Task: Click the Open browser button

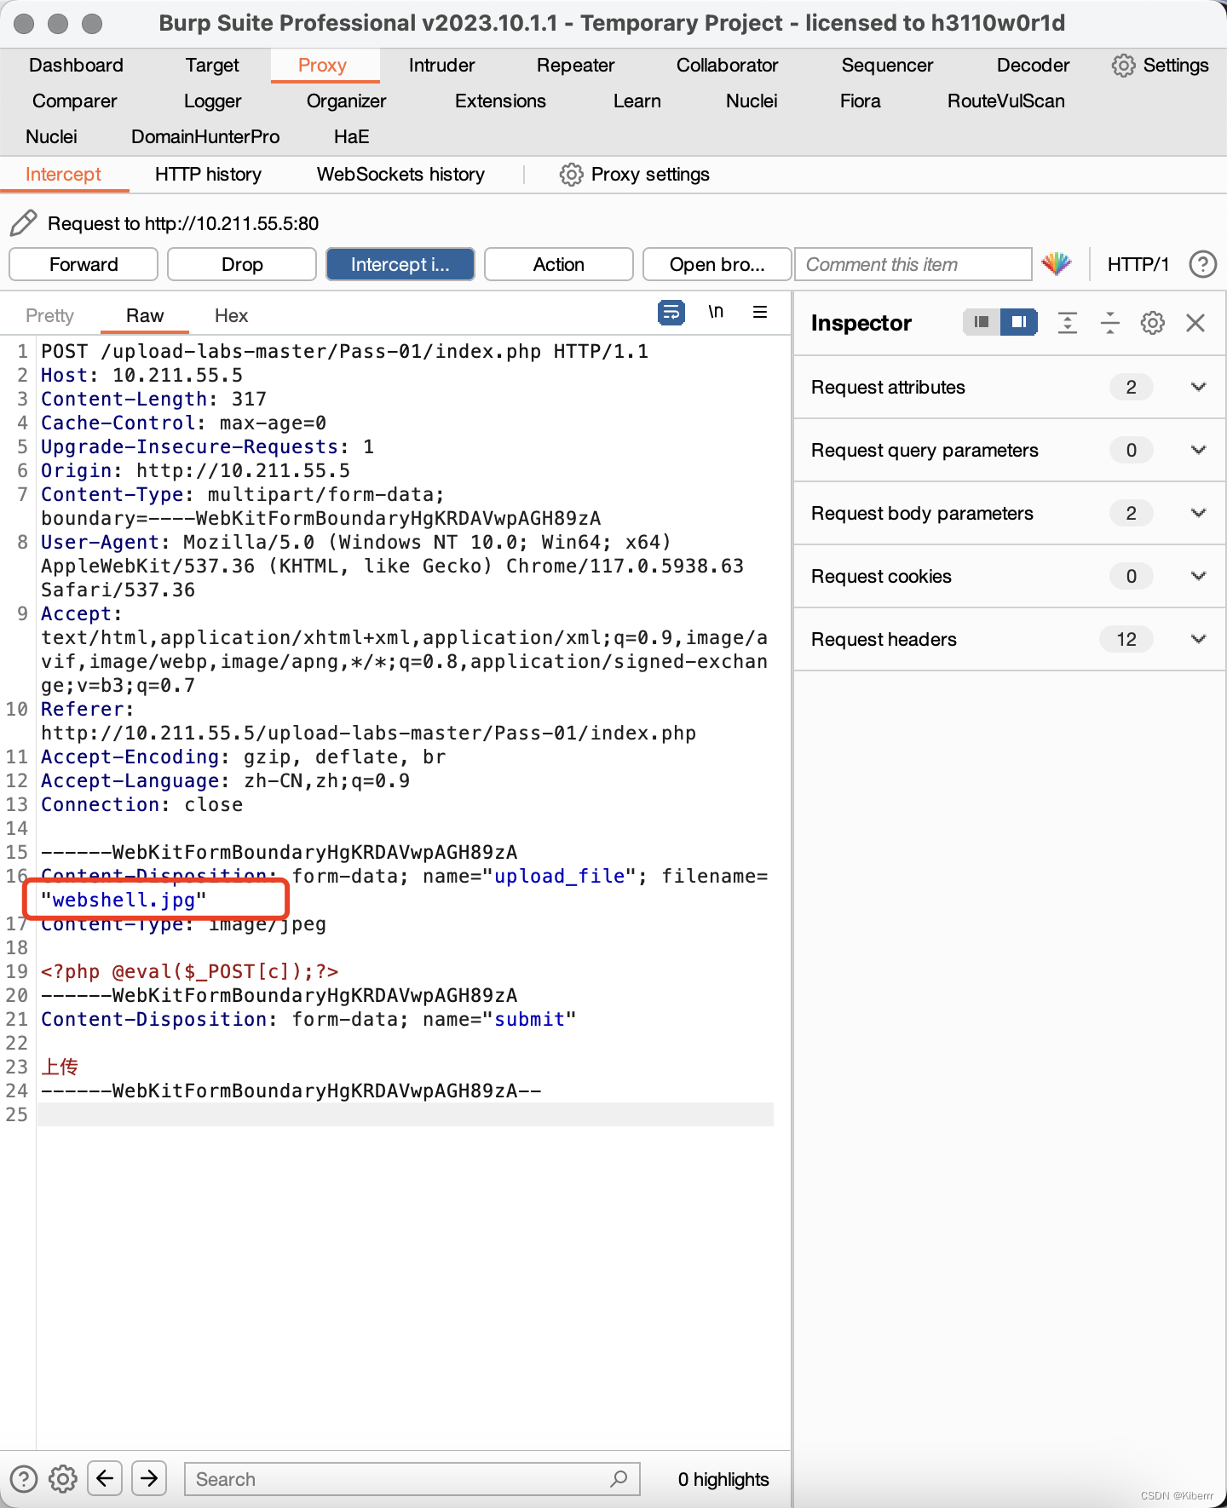Action: point(717,264)
